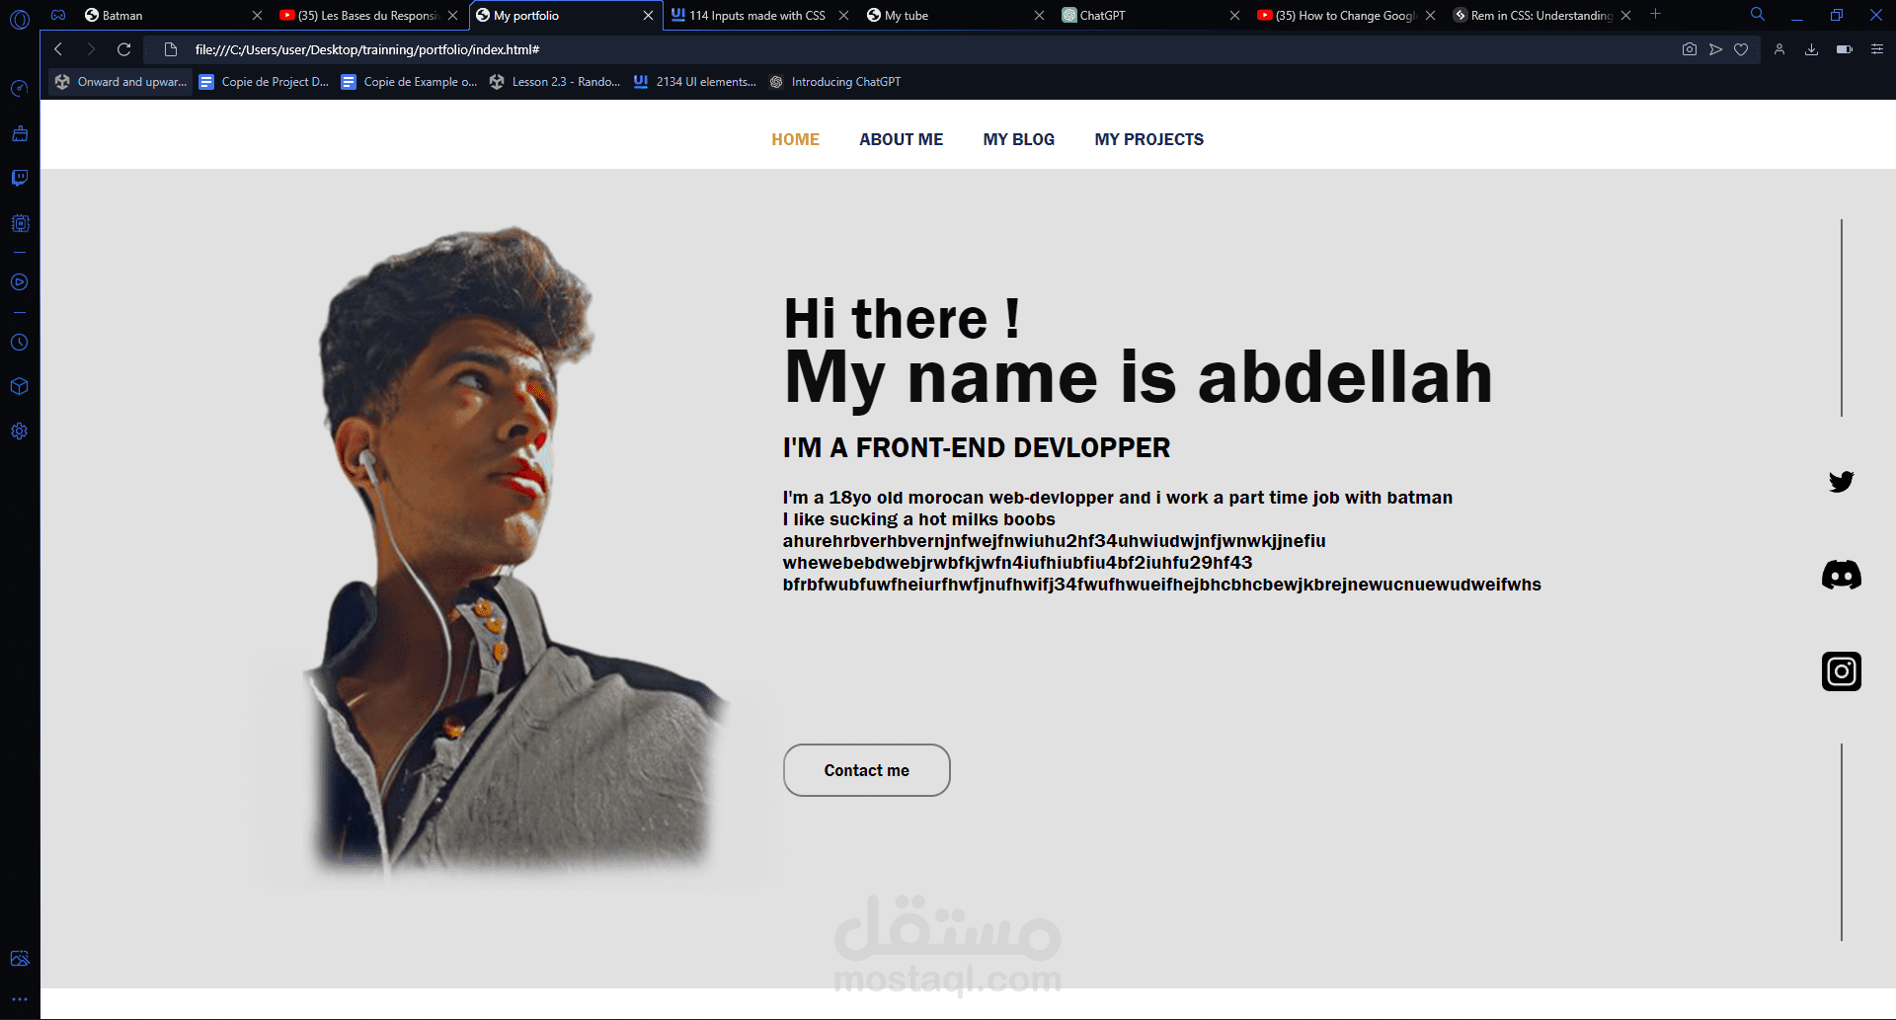Click the portrait photo
Image resolution: width=1896 pixels, height=1020 pixels.
coord(513,553)
